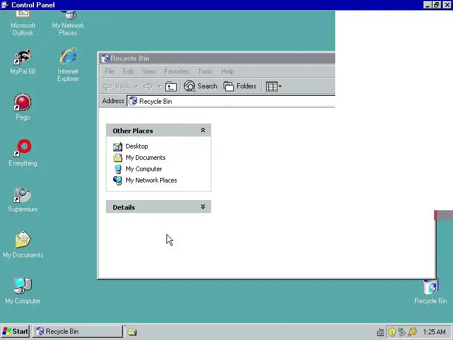Open the Edit menu
The image size is (453, 340).
coord(128,71)
